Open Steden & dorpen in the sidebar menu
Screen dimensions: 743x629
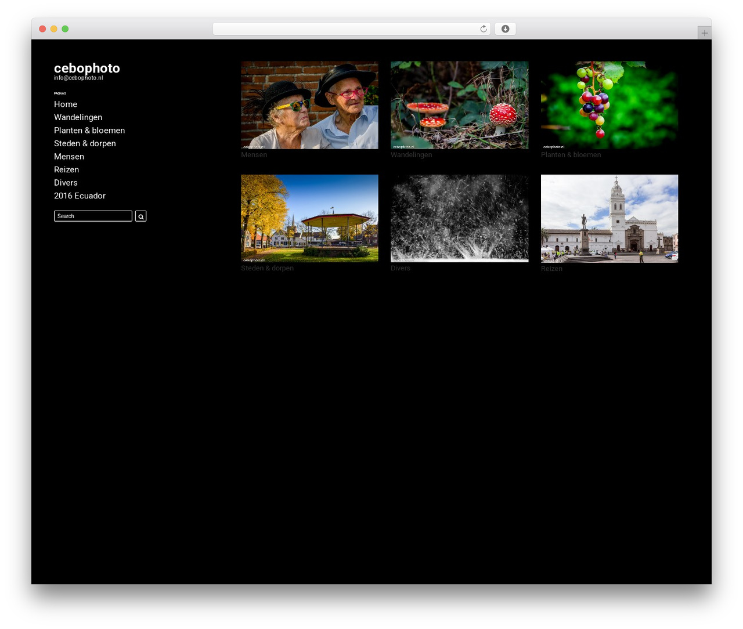coord(85,143)
